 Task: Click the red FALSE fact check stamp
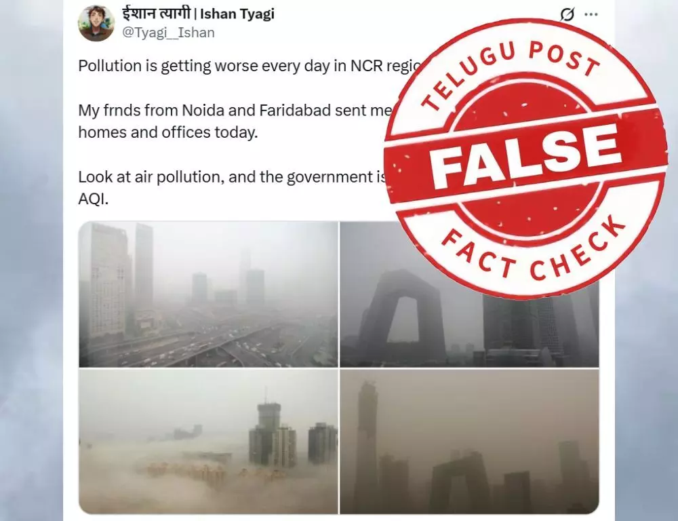coord(525,159)
